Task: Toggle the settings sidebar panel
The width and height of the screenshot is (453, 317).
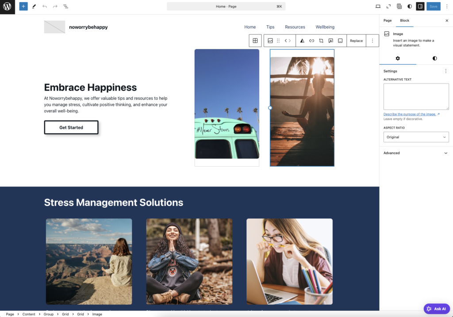Action: [420, 6]
